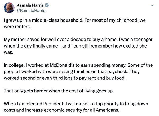
Task: Click the line starting 'I grew up in a middle-class'
Action: pyautogui.click(x=75, y=20)
